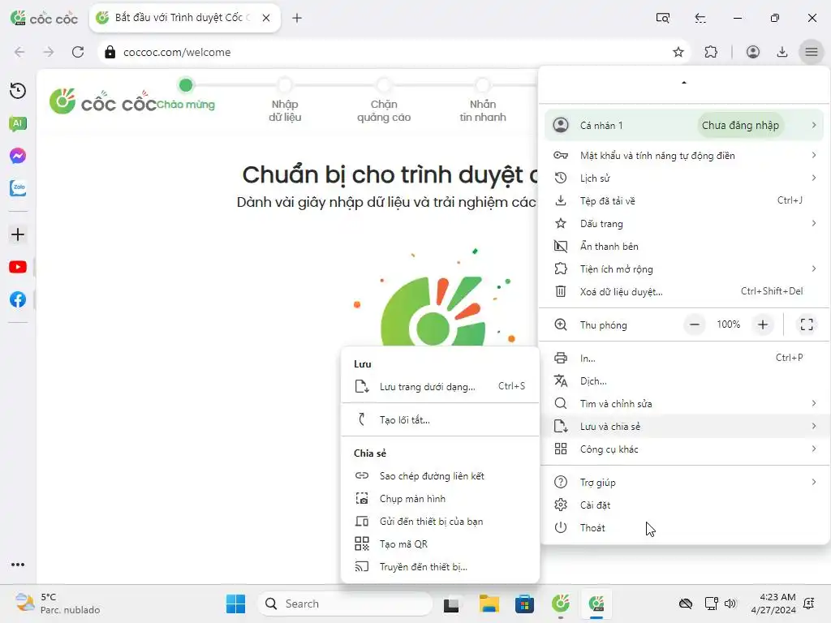Expand the Lịch sử submenu
Viewport: 831px width, 623px height.
[x=684, y=178]
